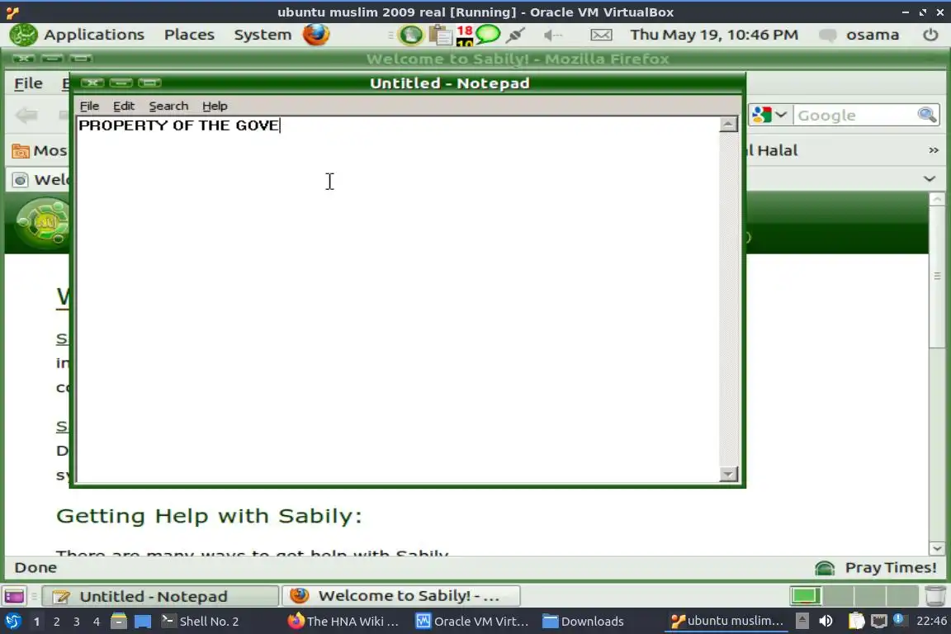Click the Firefox back arrow button
The image size is (951, 634).
(26, 115)
